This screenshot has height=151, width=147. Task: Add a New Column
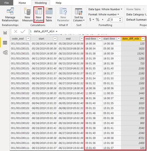(39, 15)
